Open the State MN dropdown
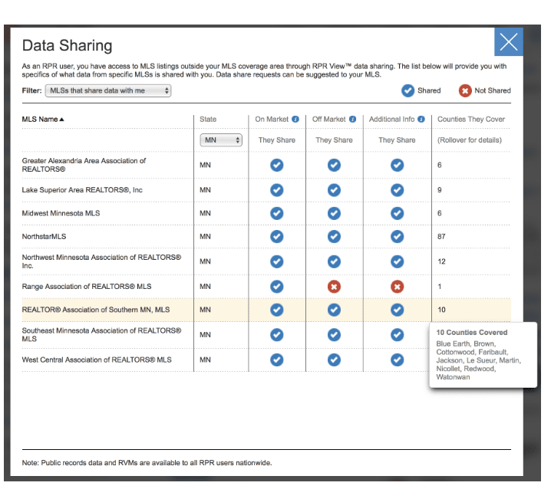This screenshot has height=499, width=551. 221,140
